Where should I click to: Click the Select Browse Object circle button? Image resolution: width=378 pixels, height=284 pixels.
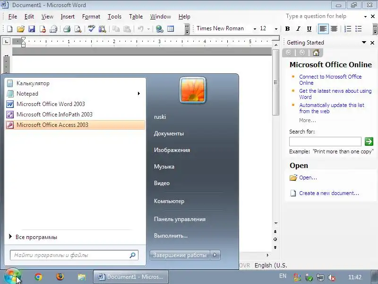point(275,240)
